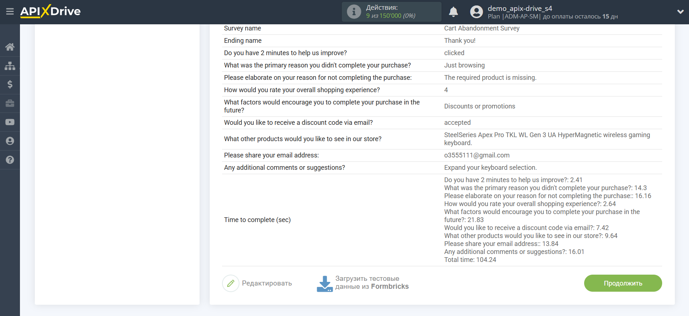Click the actions info icon
689x316 pixels.
click(354, 12)
